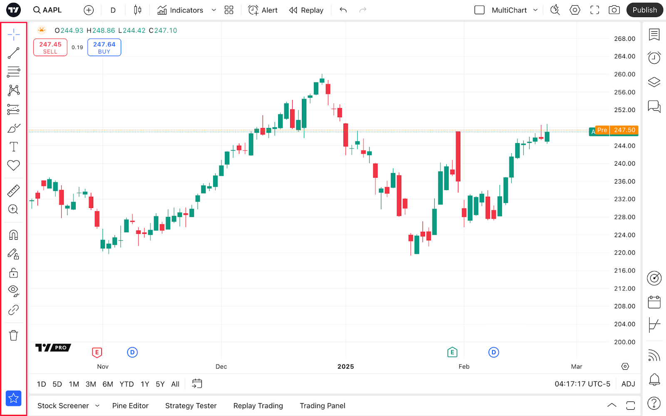Select the 5Y time range

[x=160, y=384]
